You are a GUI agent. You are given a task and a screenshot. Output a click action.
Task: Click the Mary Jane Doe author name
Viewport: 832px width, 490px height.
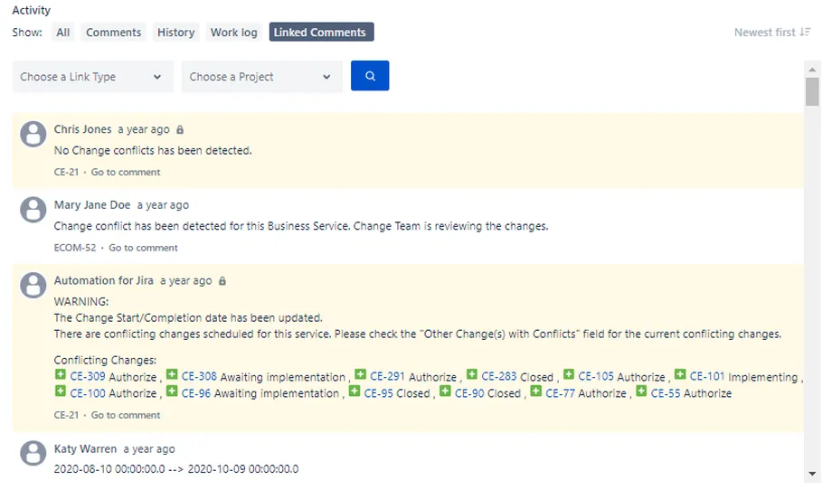coord(92,204)
